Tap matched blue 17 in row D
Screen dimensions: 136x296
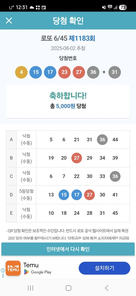tap(77, 194)
